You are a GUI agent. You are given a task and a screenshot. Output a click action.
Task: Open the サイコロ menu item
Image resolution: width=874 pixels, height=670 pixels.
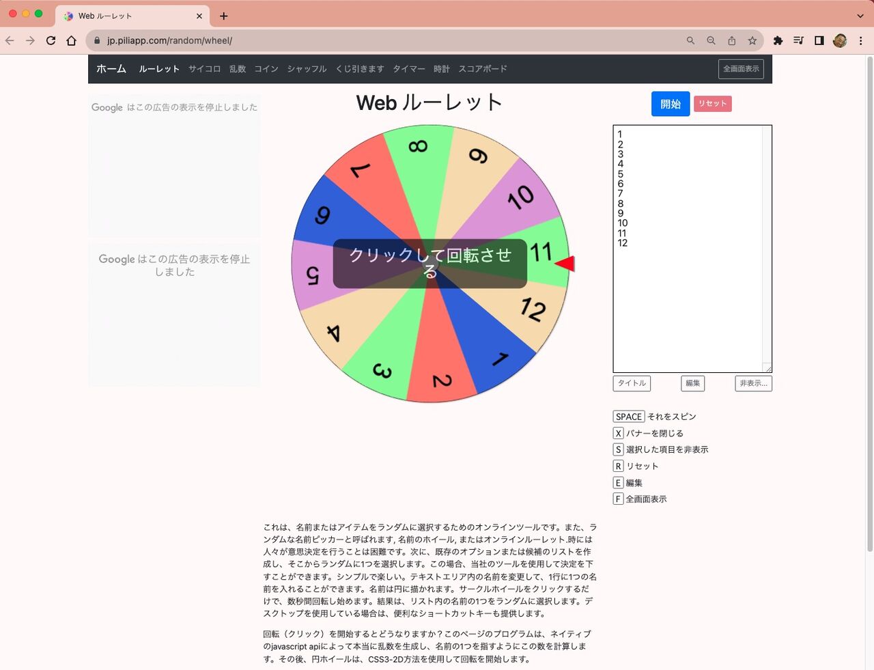tap(204, 69)
